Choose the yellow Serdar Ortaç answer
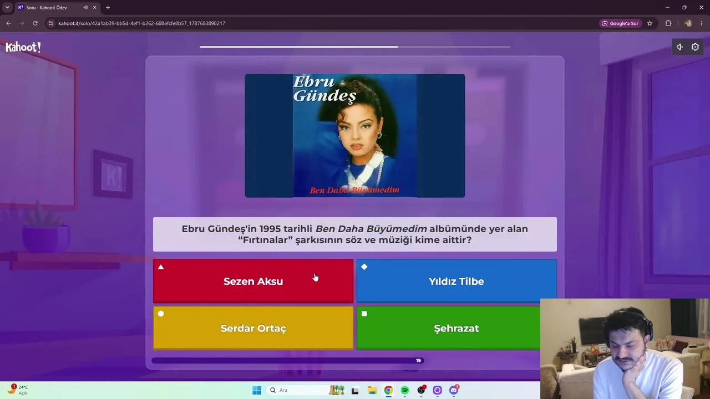The width and height of the screenshot is (710, 399). tap(253, 328)
